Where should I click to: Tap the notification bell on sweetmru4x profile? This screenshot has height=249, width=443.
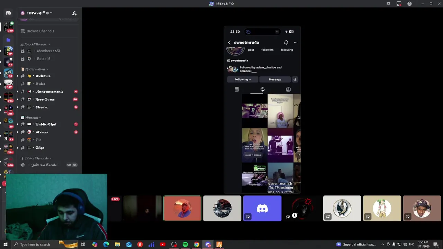click(286, 43)
